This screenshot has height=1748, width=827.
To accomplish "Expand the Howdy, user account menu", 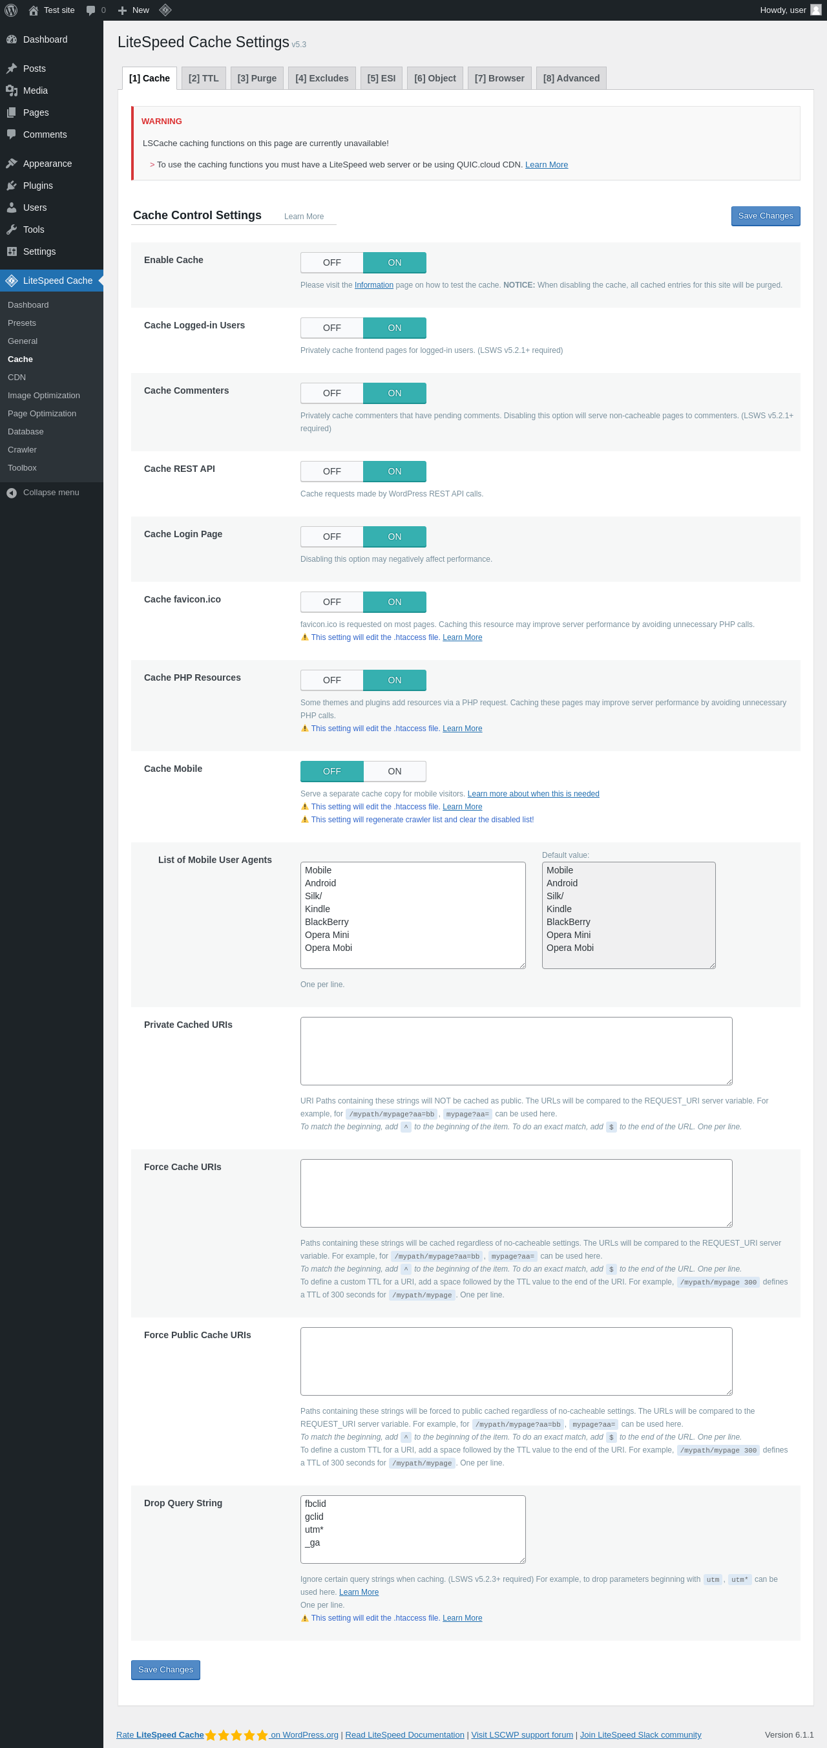I will (783, 10).
